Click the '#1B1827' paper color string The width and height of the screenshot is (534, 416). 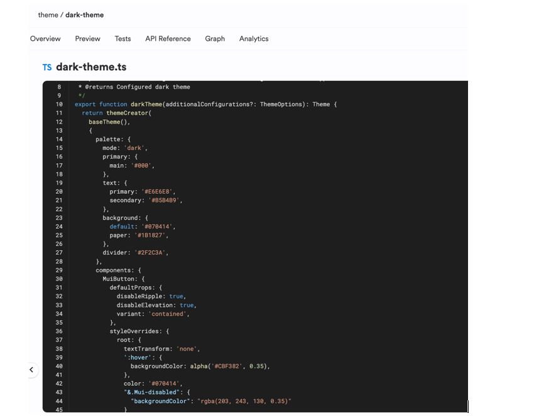[151, 235]
